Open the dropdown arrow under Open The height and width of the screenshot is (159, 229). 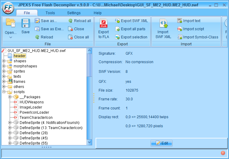[x=11, y=37]
